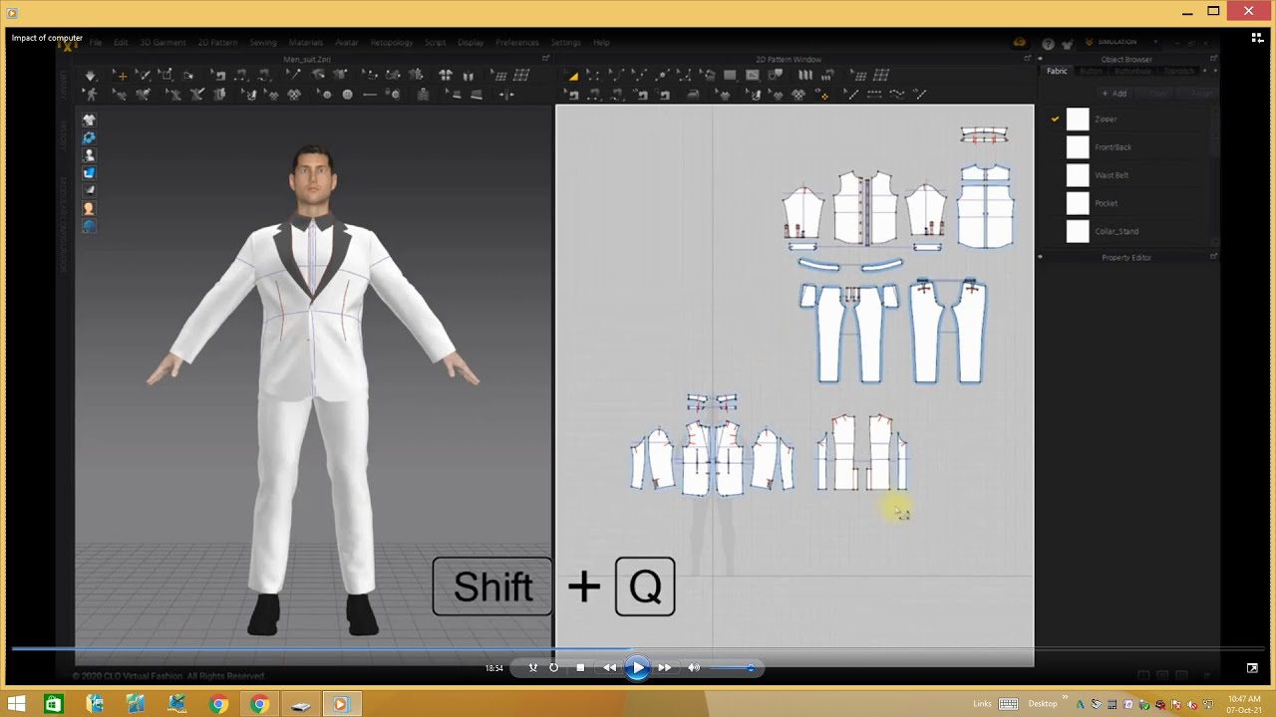Switch the media player to full screen
Screen dimensions: 1276x717
(x=1252, y=668)
